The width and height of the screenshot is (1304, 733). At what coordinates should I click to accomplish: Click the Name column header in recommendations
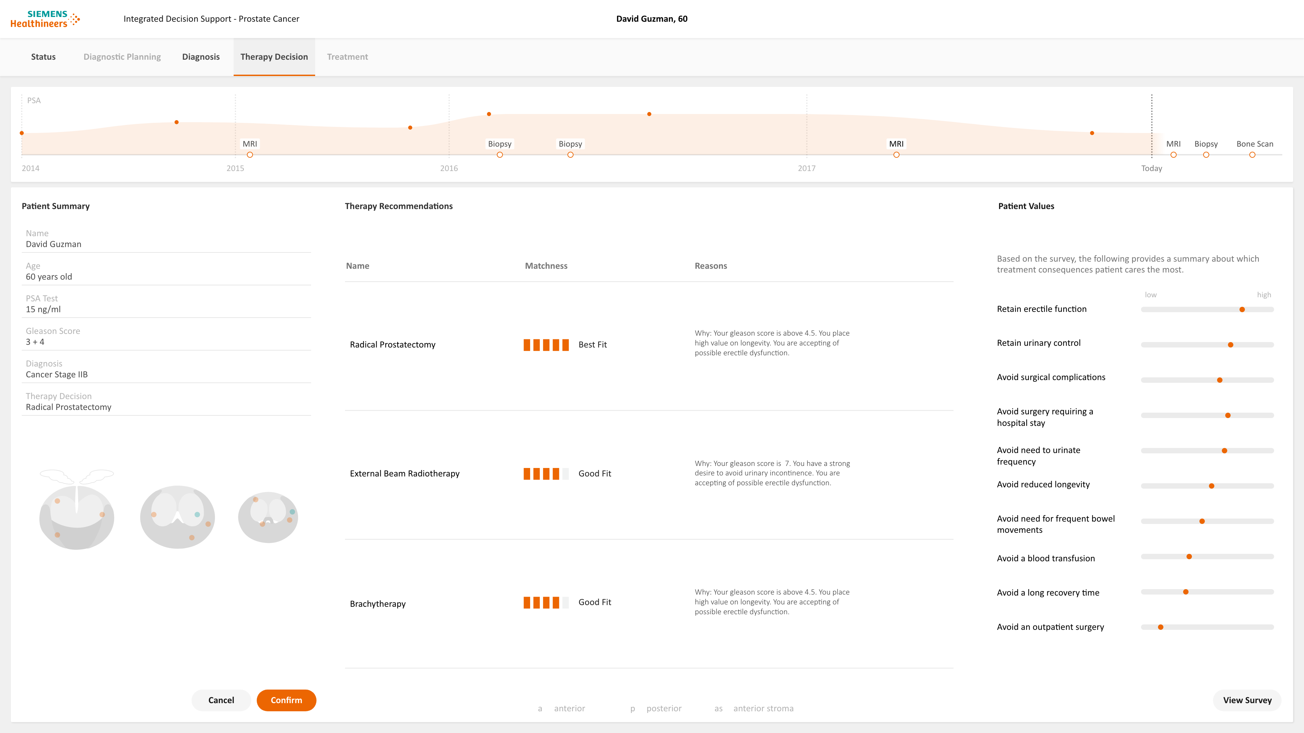coord(357,266)
